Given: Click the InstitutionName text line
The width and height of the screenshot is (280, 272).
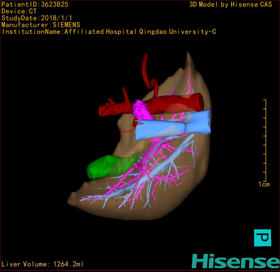Looking at the screenshot, I should [109, 32].
